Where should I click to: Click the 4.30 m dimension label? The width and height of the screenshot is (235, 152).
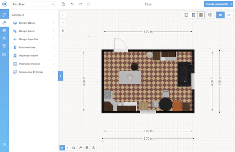[x=220, y=81]
